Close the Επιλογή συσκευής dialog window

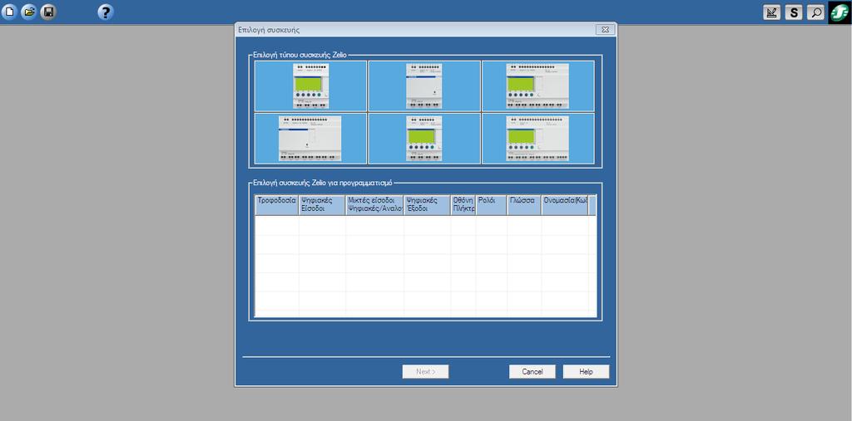605,30
